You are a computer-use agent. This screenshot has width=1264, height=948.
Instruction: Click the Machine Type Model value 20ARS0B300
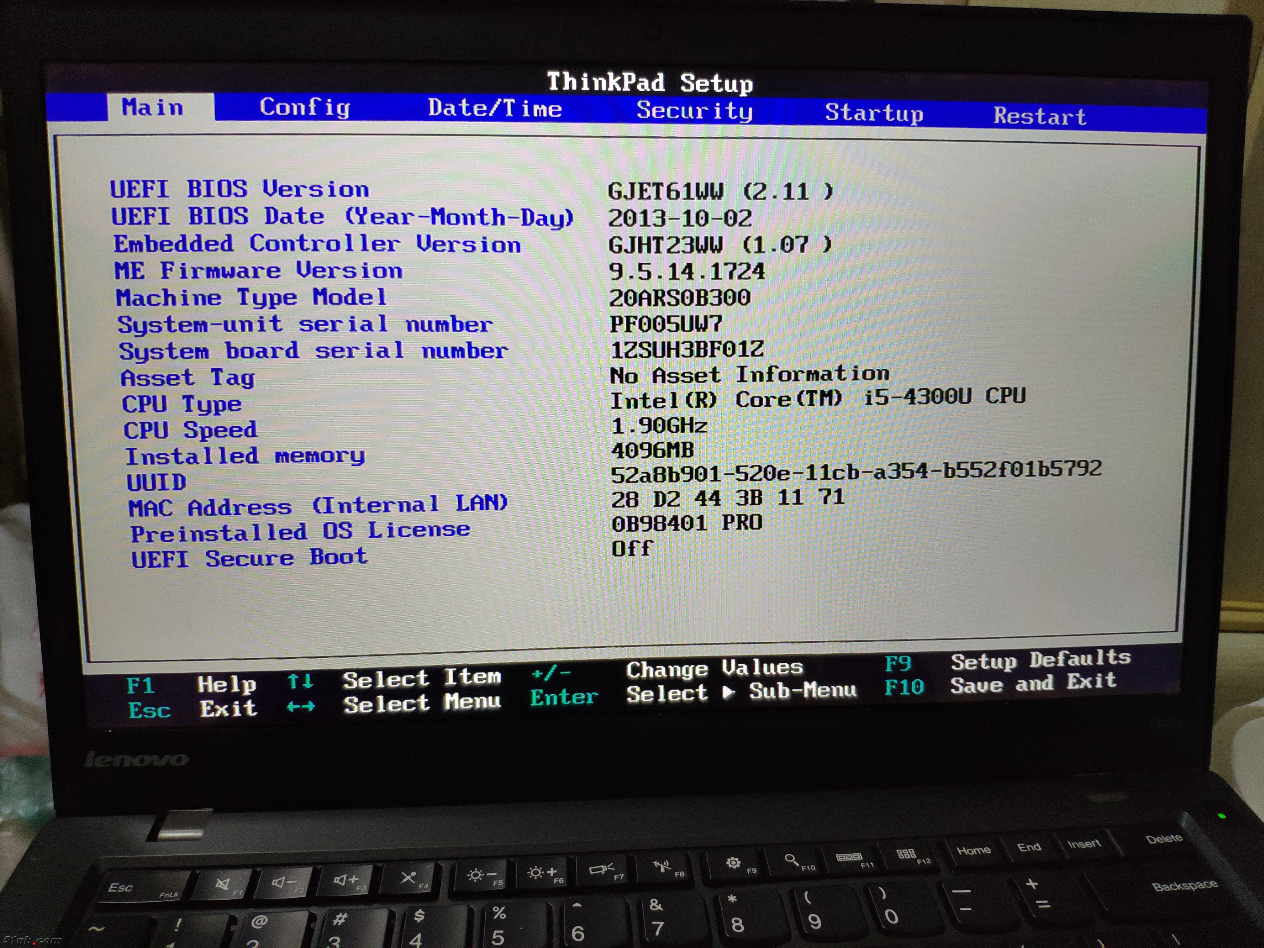[x=679, y=298]
